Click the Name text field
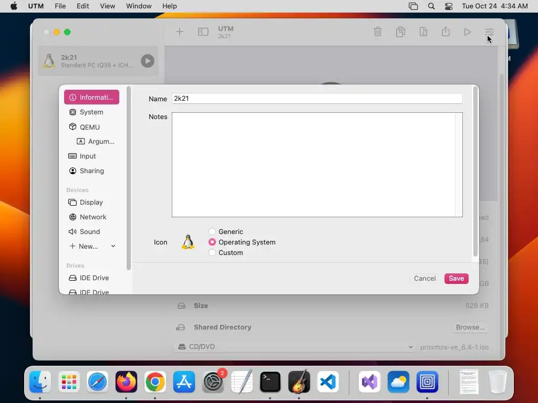The height and width of the screenshot is (403, 538). pos(317,98)
